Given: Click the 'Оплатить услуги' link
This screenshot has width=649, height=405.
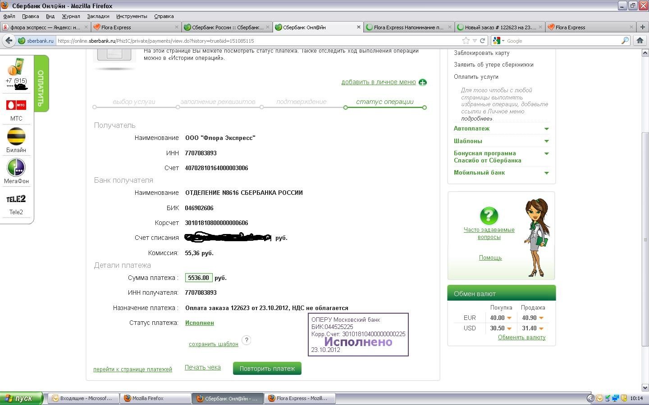Looking at the screenshot, I should 476,77.
